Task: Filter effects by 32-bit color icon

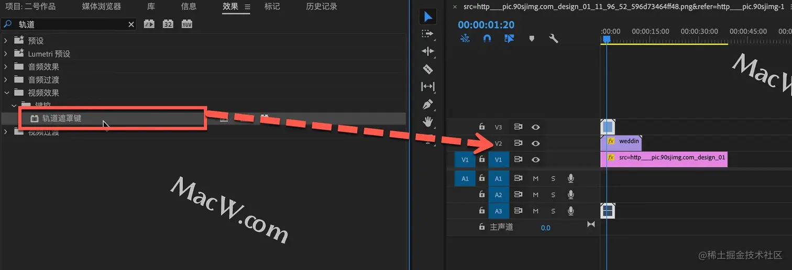Action: click(168, 24)
